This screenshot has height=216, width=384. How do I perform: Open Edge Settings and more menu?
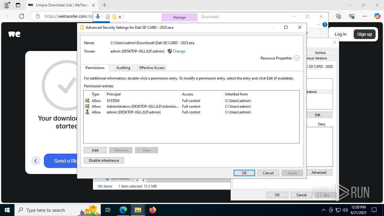pyautogui.click(x=365, y=16)
